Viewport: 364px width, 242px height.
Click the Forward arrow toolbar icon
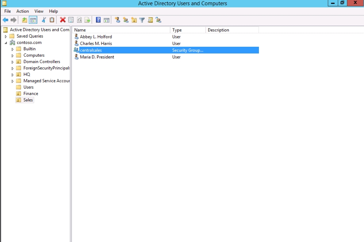14,20
